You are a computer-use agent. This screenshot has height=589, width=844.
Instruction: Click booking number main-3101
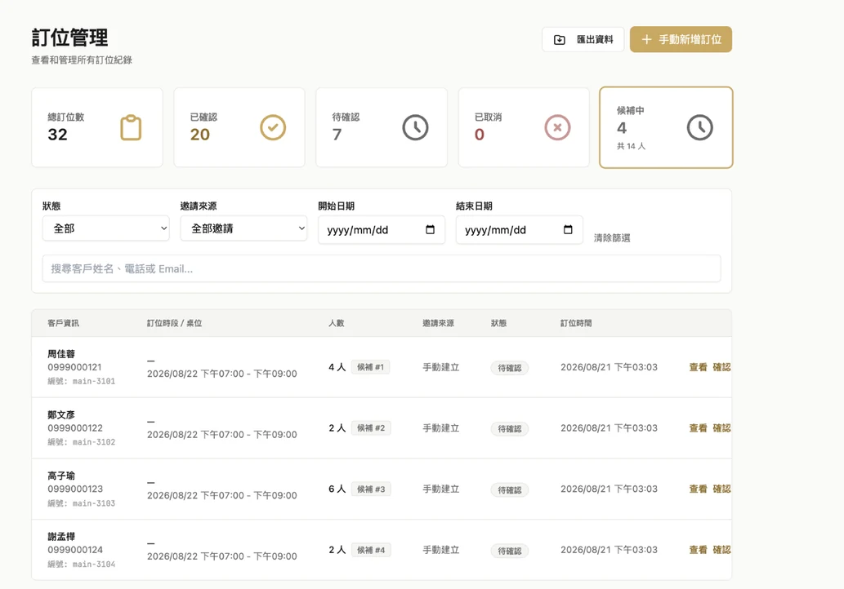(x=94, y=381)
